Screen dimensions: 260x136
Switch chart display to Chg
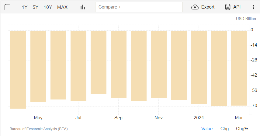[x=224, y=129]
